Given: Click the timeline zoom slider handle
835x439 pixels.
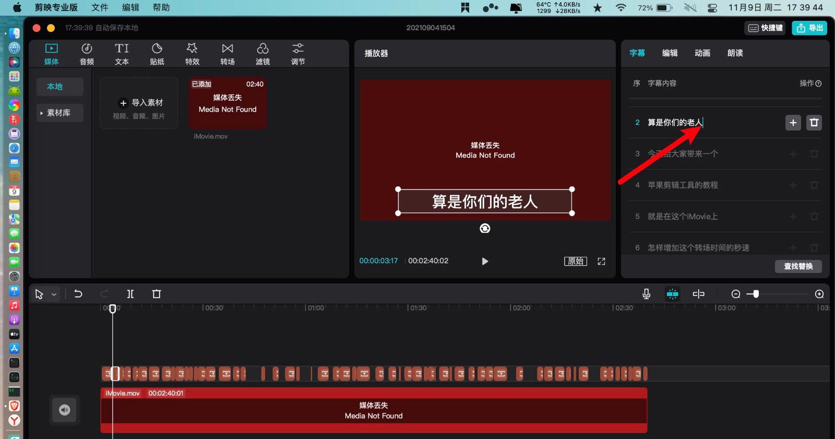Looking at the screenshot, I should point(756,294).
